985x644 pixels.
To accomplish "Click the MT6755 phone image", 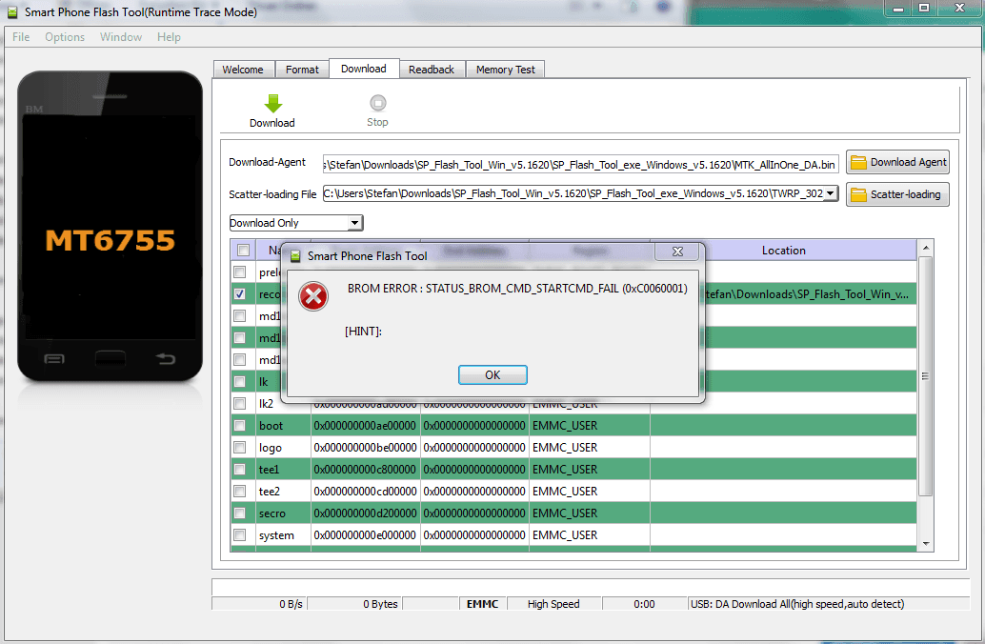I will tap(110, 226).
